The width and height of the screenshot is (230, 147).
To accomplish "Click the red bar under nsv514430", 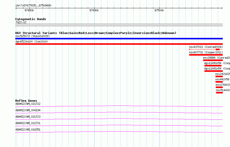I will click(219, 93).
